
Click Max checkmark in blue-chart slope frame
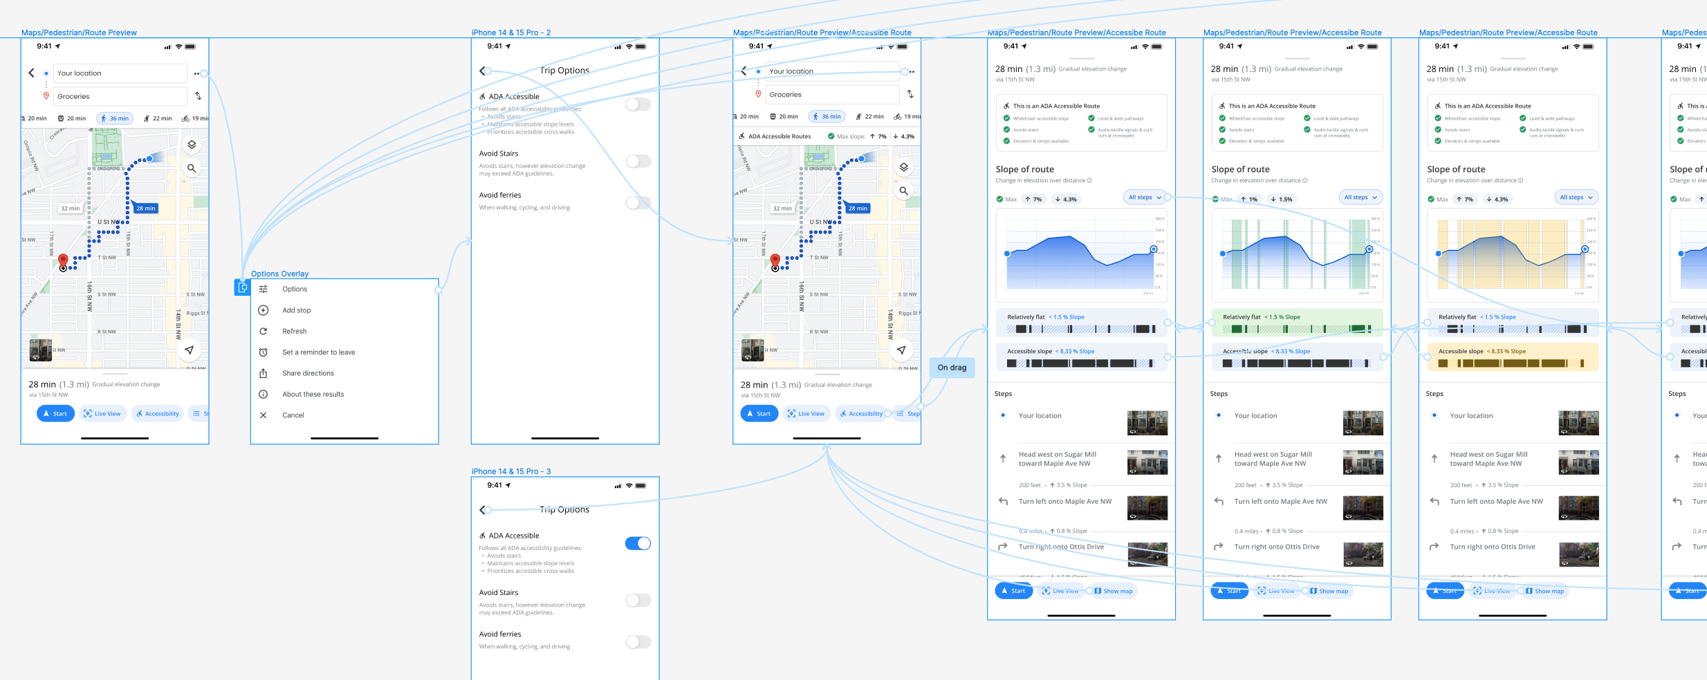pos(999,199)
